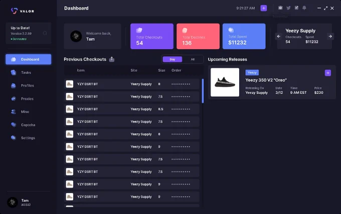Click the Upcoming Releases heading
Viewport: 341px width, 214px height.
click(227, 59)
